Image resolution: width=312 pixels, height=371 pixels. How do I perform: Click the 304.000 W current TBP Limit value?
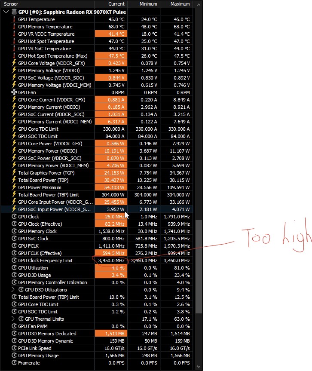pyautogui.click(x=113, y=195)
